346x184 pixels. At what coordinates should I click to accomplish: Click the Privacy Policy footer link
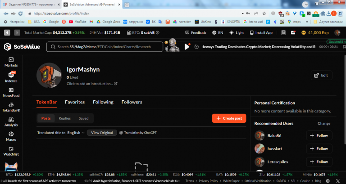[208, 181]
